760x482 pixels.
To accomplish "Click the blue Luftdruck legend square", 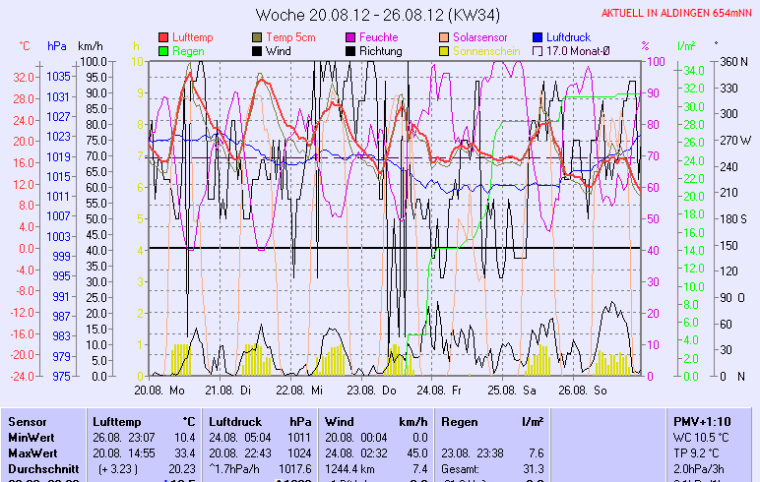I will (538, 37).
